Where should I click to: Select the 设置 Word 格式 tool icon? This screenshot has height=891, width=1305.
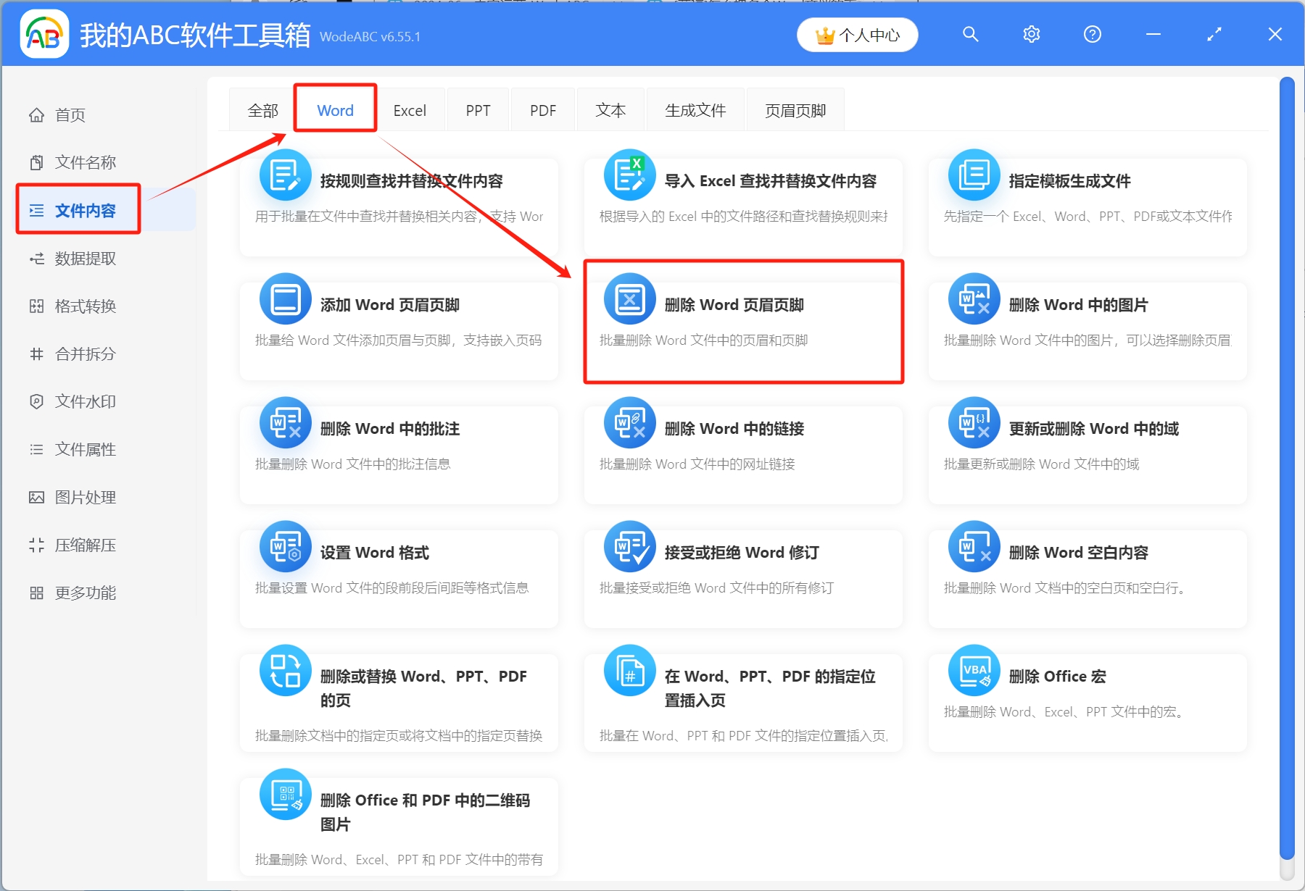pos(285,546)
